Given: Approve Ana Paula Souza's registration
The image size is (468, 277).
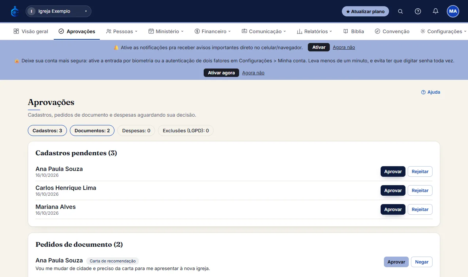Looking at the screenshot, I should (393, 171).
